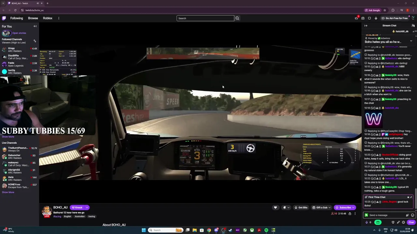
Task: Open Steam from the taskbar
Action: click(230, 230)
